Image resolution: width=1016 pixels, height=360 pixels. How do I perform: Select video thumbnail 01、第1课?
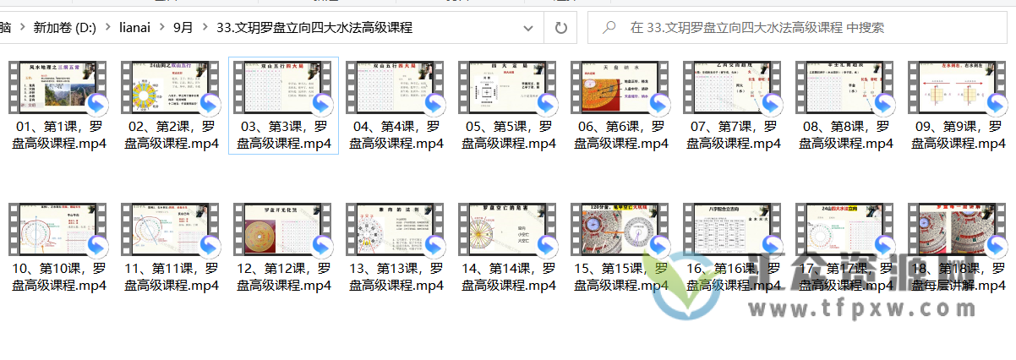[x=58, y=88]
